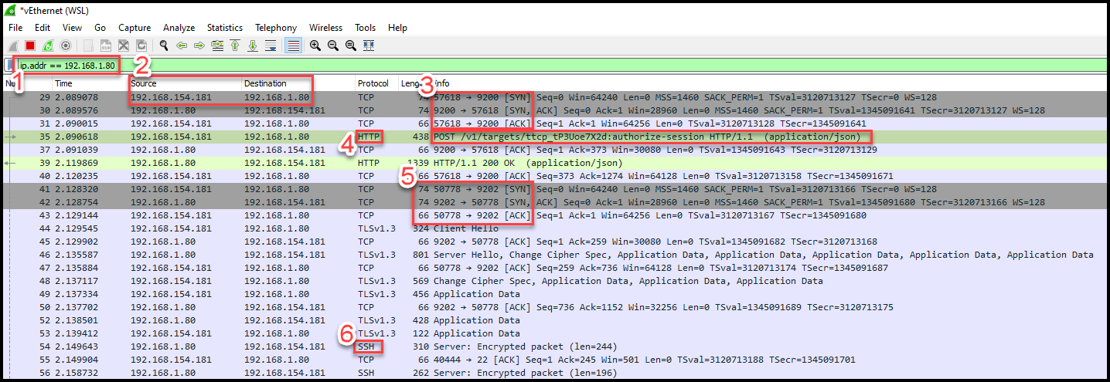Select packet 35 POST authorize-session row
Image resolution: width=1110 pixels, height=382 pixels.
pos(555,137)
